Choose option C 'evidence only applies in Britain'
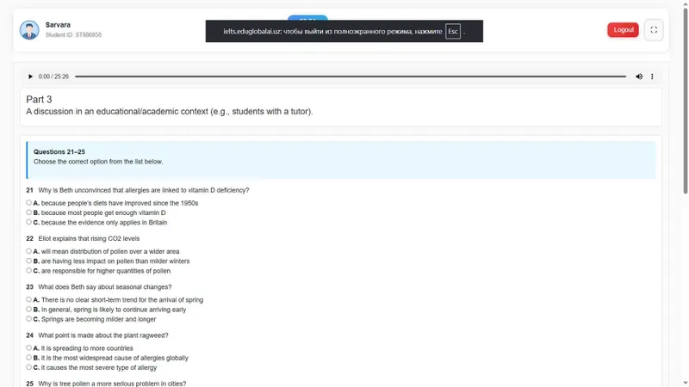The width and height of the screenshot is (689, 387). [28, 222]
